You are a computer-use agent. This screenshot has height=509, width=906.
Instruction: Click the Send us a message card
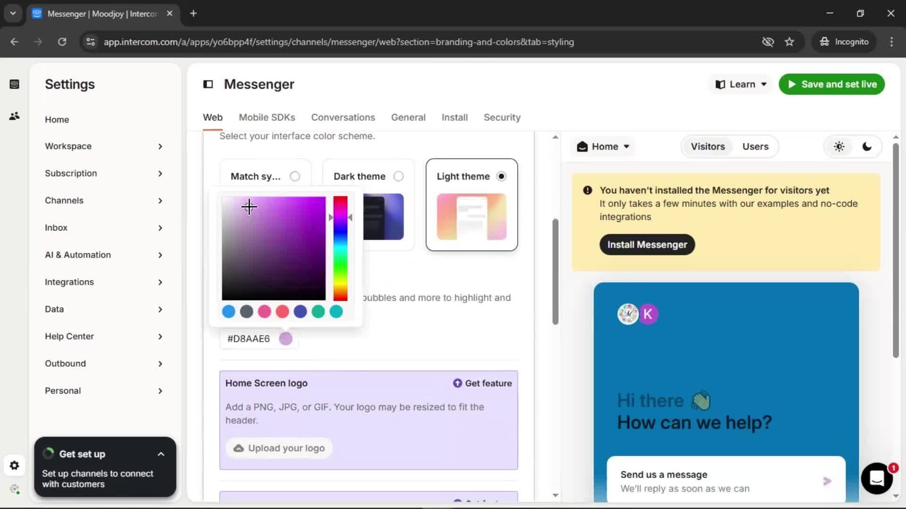[x=726, y=479]
